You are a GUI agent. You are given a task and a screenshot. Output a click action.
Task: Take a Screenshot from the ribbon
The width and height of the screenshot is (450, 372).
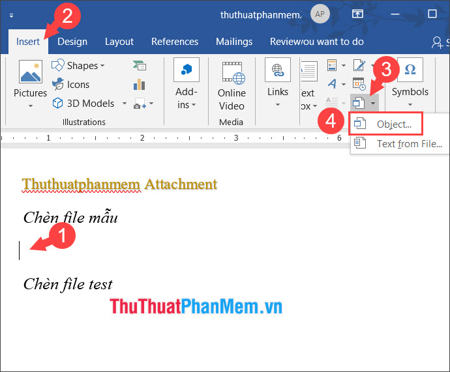tap(140, 104)
